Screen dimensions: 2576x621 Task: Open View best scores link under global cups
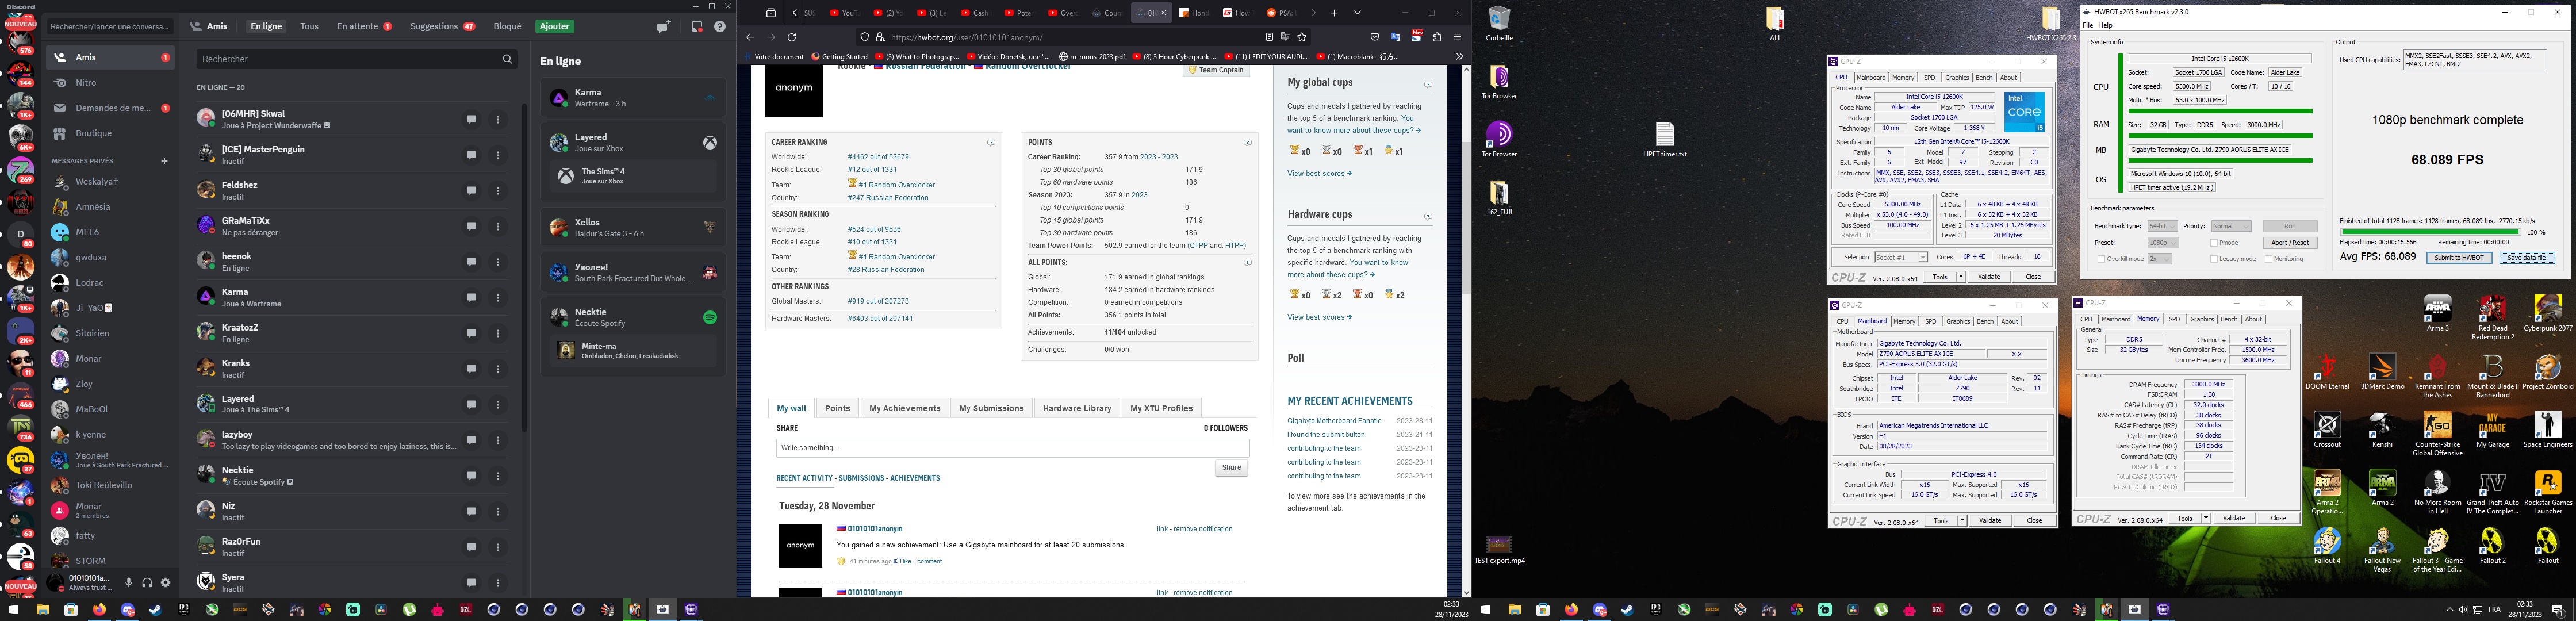[x=1319, y=173]
